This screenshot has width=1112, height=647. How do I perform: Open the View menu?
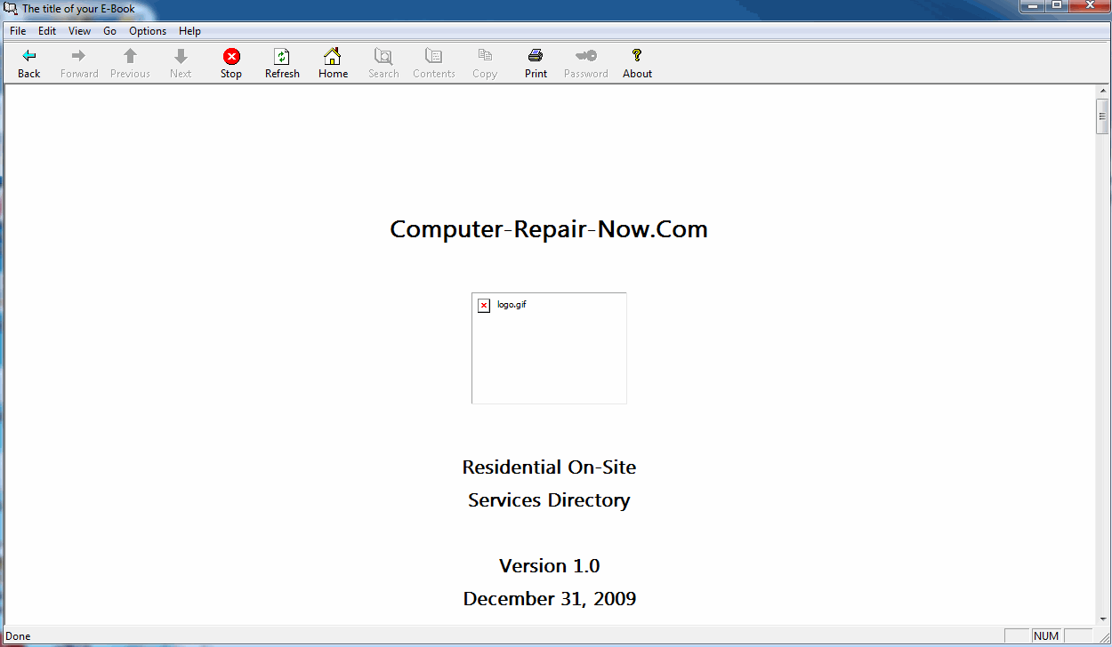click(x=80, y=31)
